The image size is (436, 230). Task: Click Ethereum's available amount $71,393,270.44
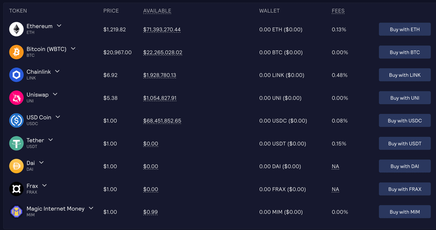[x=162, y=29]
